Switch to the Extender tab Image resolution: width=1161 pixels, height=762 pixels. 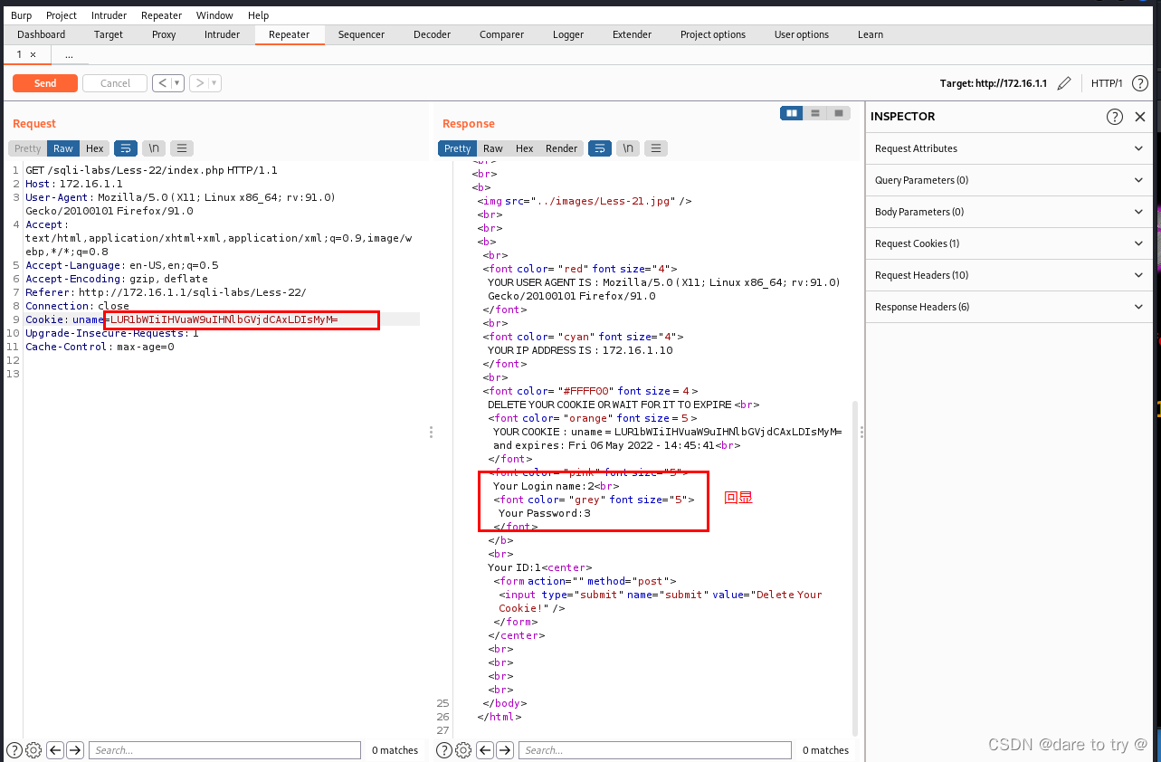(632, 34)
